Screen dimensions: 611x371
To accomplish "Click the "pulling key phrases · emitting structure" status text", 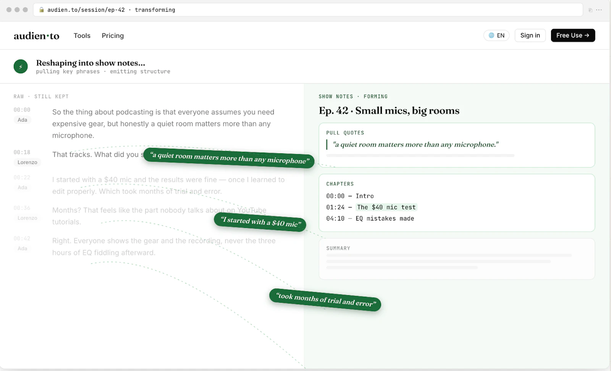I will [x=103, y=72].
